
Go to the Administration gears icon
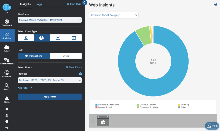(7, 61)
